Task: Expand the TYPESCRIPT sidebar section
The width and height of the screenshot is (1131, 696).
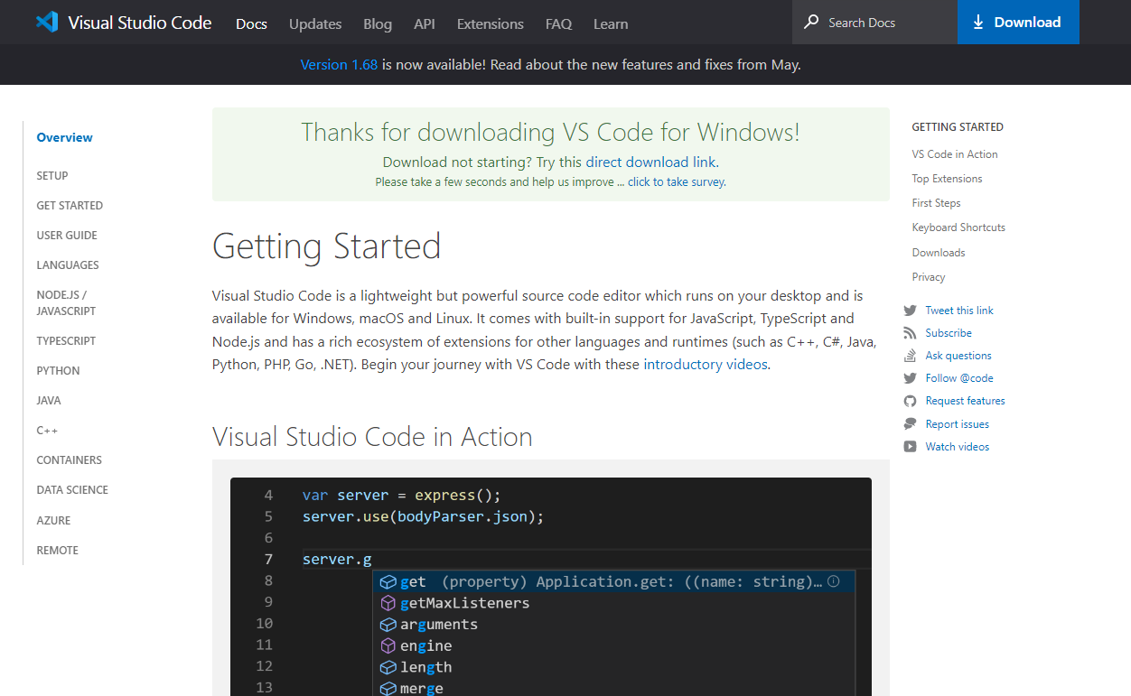Action: tap(66, 340)
